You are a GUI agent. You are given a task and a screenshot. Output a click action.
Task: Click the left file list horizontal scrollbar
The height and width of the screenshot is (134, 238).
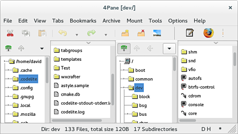(77, 120)
